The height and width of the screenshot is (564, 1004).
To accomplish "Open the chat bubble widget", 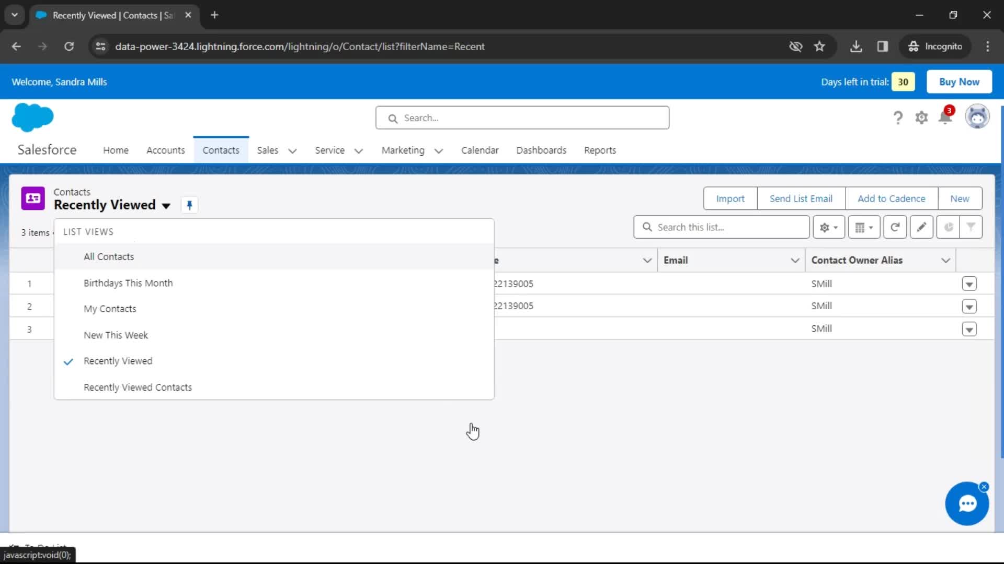I will (x=967, y=504).
